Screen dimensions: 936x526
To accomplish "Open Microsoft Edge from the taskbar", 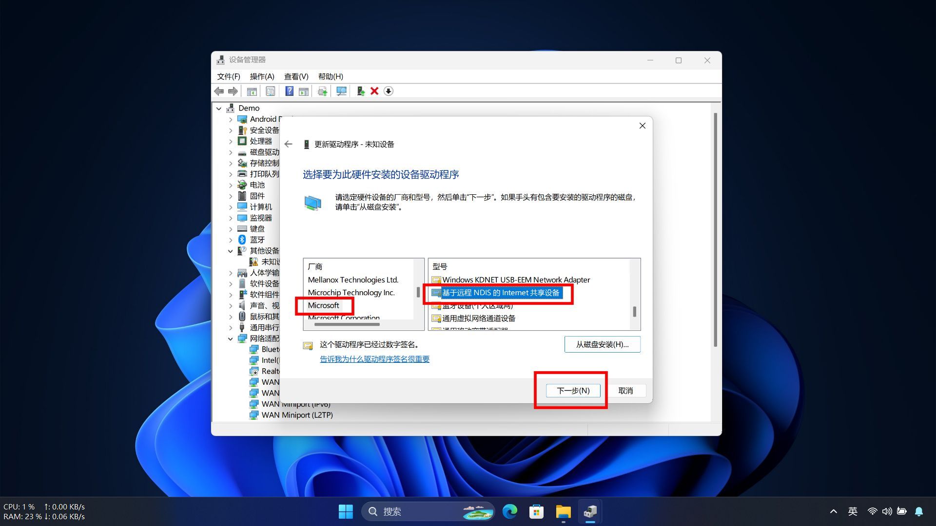I will pos(510,511).
